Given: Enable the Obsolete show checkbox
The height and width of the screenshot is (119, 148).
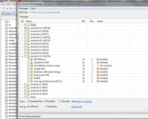Looking at the screenshot, I should click(60, 101).
